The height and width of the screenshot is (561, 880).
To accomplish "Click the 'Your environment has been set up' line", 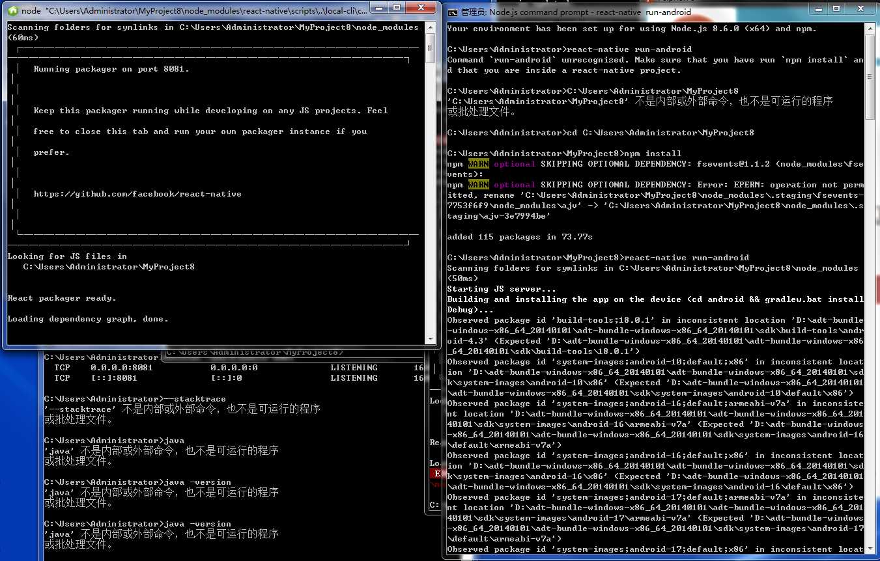I will point(632,28).
